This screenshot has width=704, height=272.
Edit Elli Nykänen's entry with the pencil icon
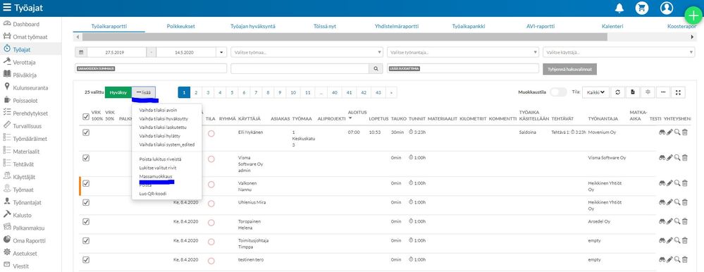click(x=669, y=132)
